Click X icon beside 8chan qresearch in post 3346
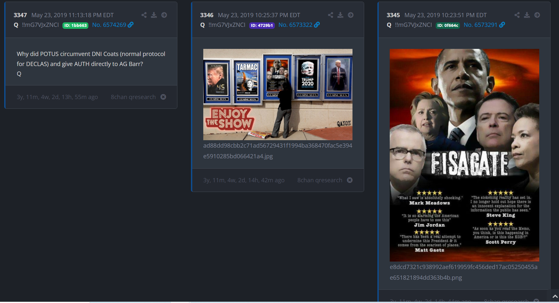 [x=350, y=180]
